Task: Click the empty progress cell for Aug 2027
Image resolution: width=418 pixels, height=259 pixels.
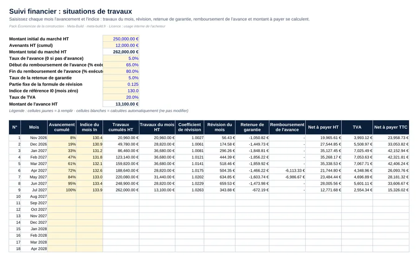Action: tap(62, 196)
